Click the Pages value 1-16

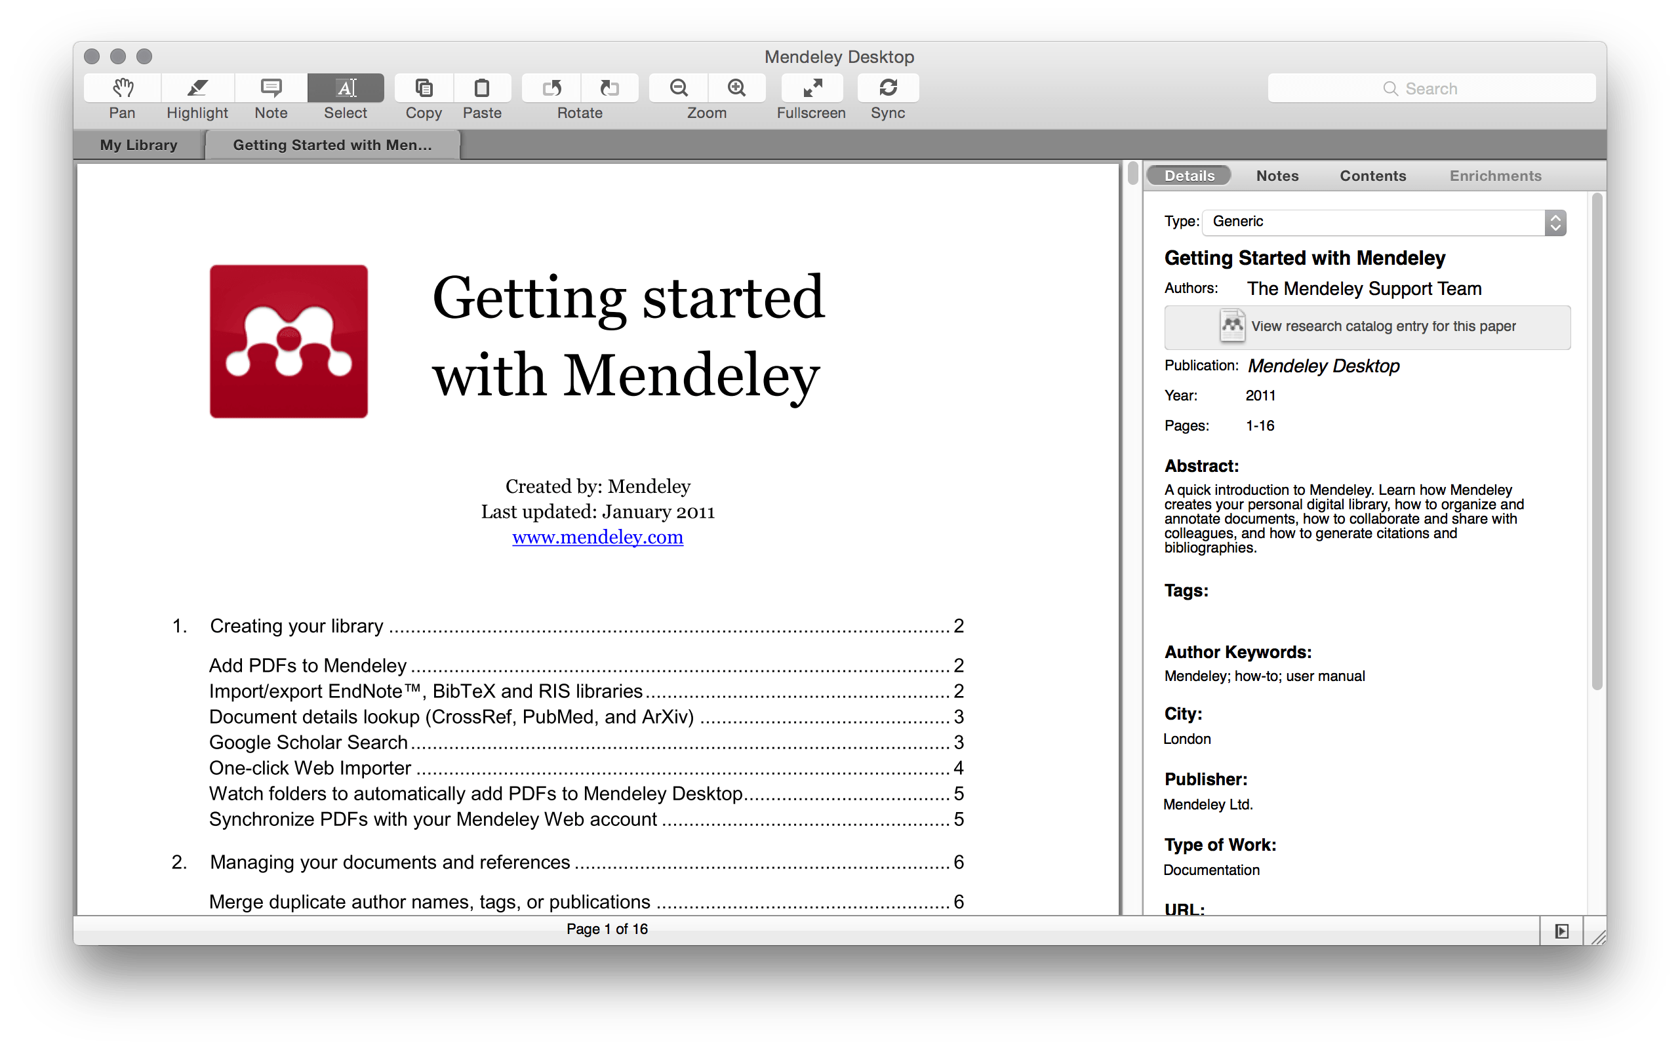(x=1260, y=425)
